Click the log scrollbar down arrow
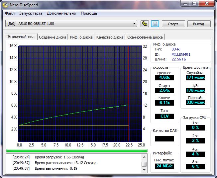 pyautogui.click(x=144, y=169)
